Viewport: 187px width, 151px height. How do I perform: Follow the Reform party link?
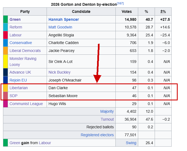tap(16, 27)
